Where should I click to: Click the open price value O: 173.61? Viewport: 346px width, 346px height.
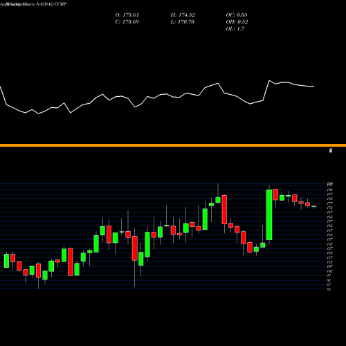[x=127, y=15]
